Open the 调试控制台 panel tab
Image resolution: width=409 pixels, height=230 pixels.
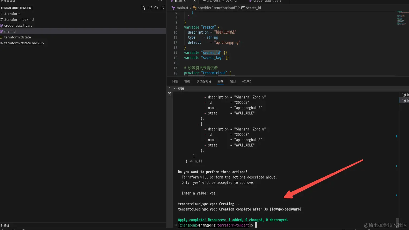pos(204,81)
